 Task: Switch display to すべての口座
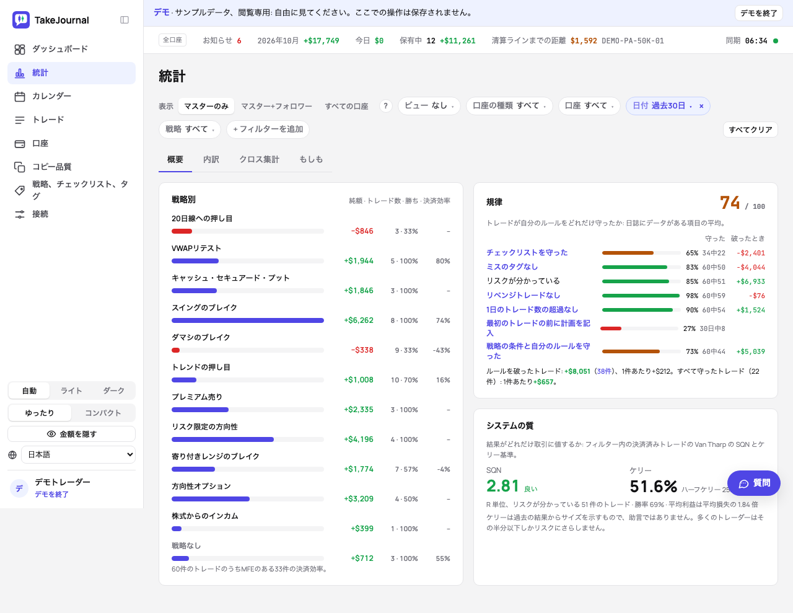pos(347,106)
